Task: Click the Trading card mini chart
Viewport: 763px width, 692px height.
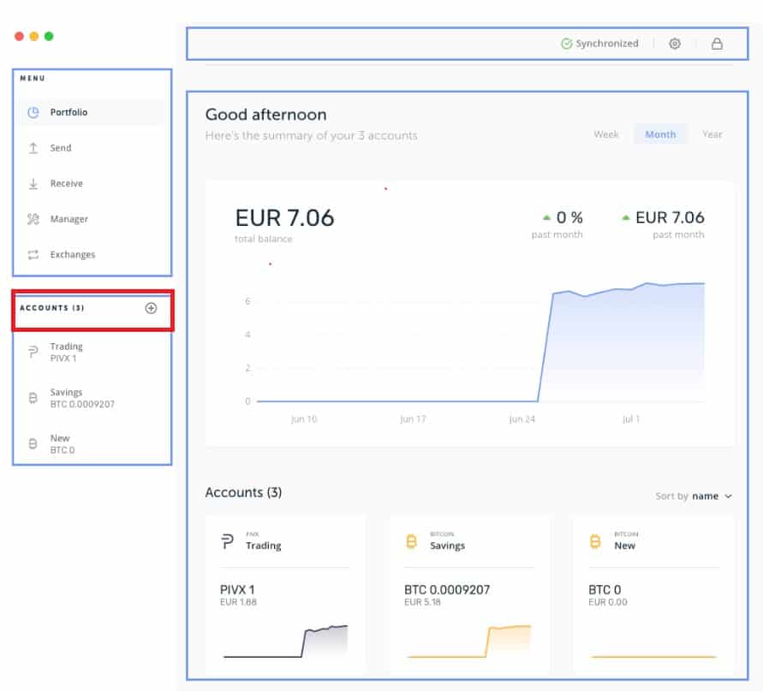Action: click(286, 642)
